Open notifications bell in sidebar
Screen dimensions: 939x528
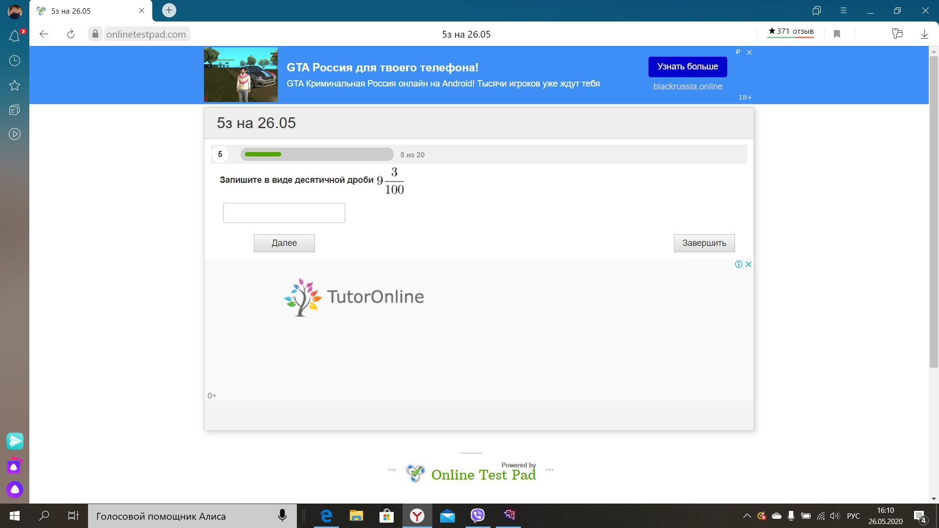(14, 36)
